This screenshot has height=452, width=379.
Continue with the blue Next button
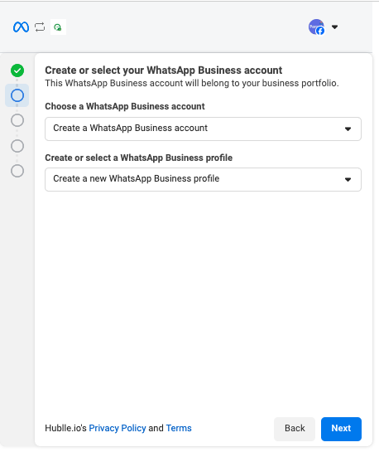341,429
